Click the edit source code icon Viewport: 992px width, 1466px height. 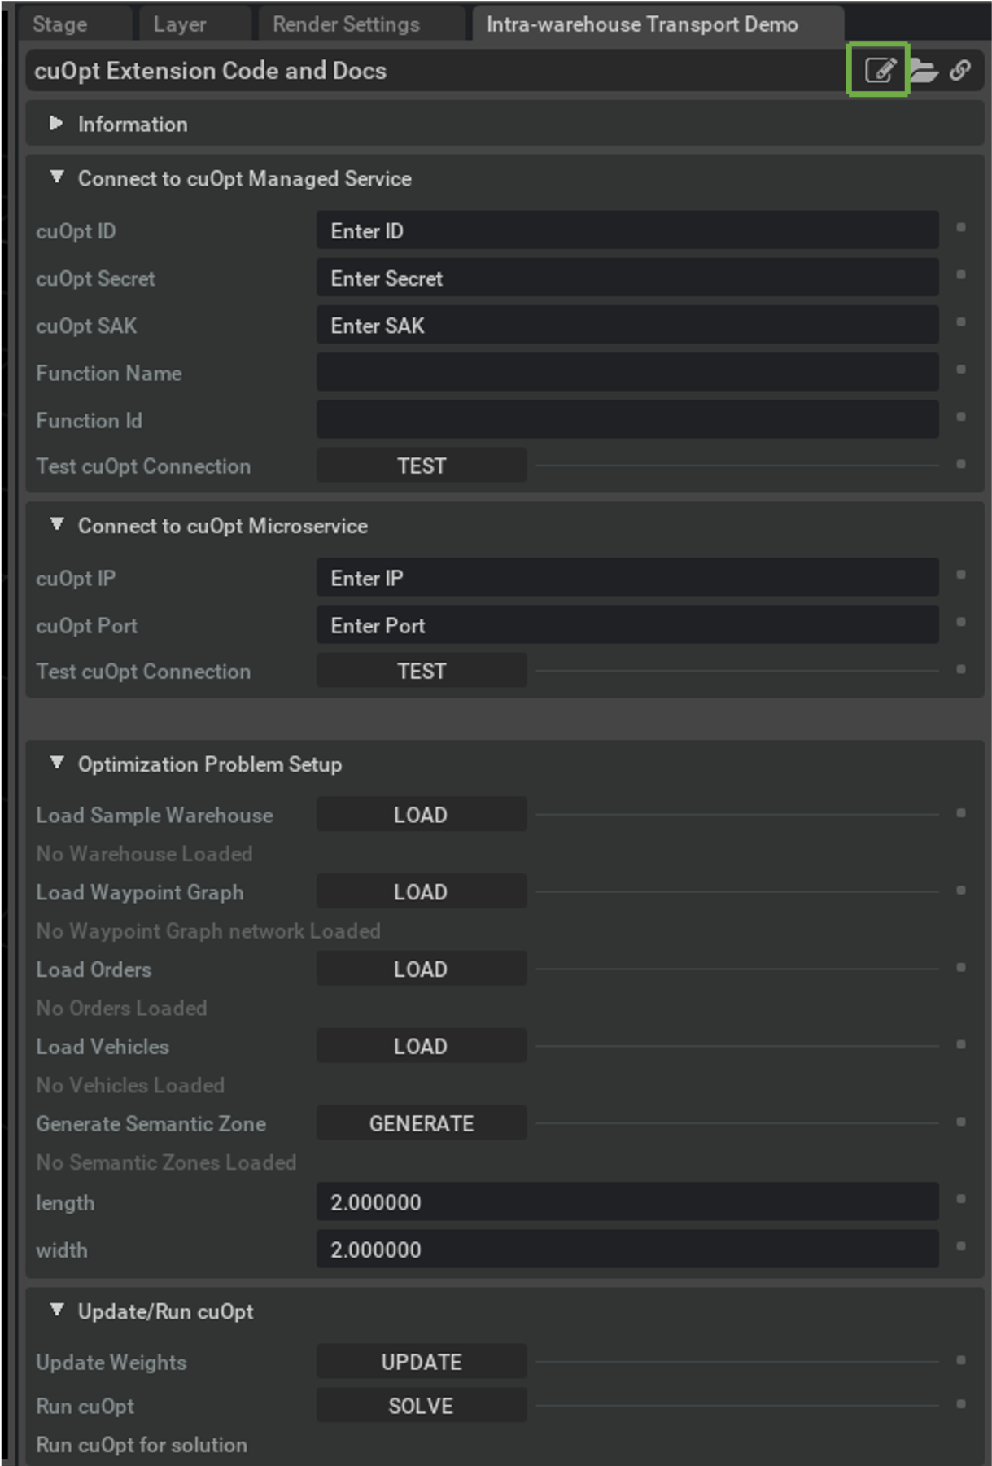879,70
